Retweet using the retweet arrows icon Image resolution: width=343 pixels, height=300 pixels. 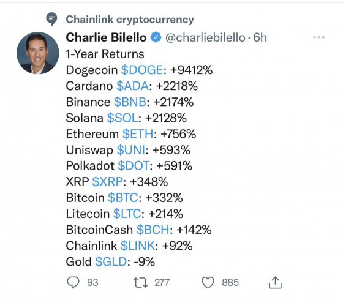(x=140, y=282)
